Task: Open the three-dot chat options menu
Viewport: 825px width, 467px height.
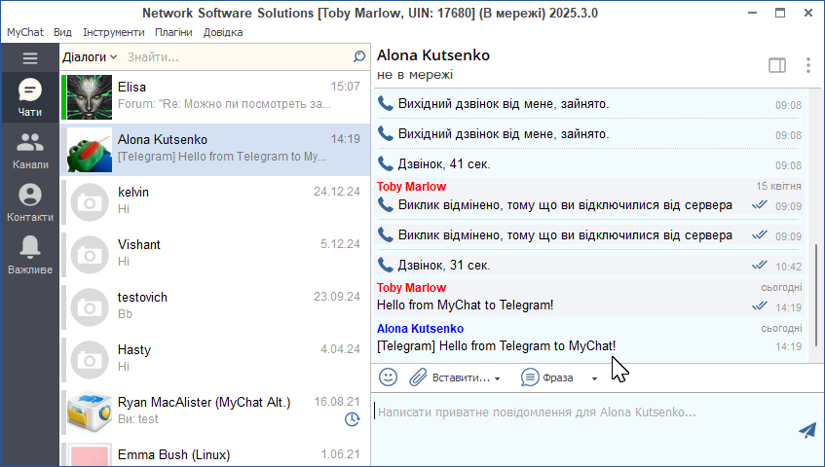Action: 808,65
